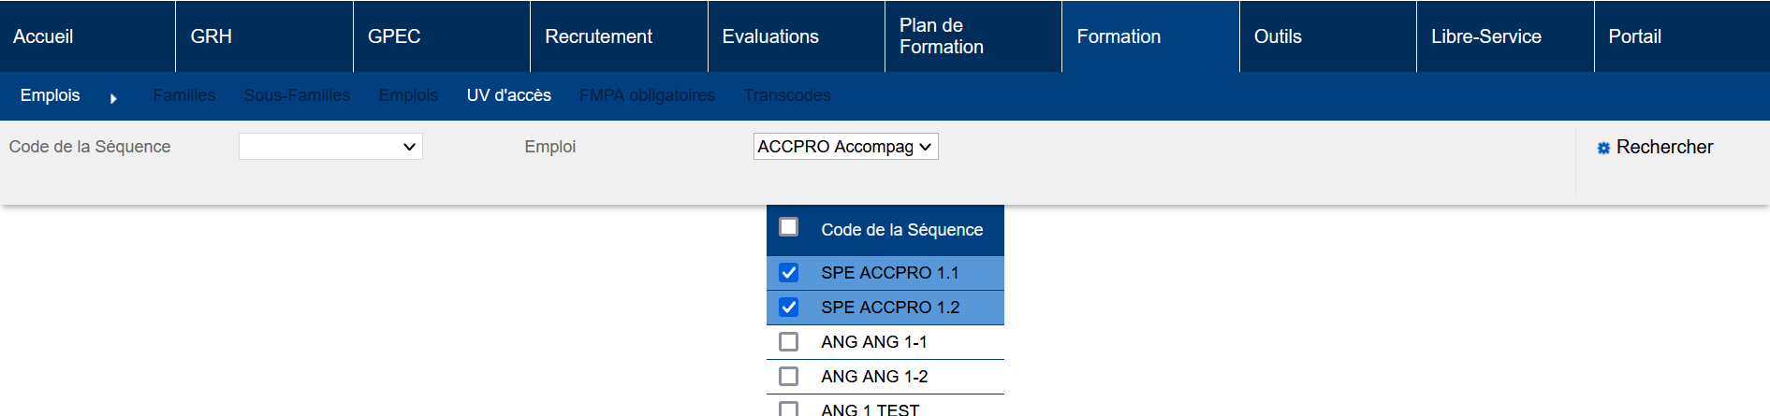Image resolution: width=1770 pixels, height=416 pixels.
Task: Switch to the FMPA obligatoires tab
Action: (647, 95)
